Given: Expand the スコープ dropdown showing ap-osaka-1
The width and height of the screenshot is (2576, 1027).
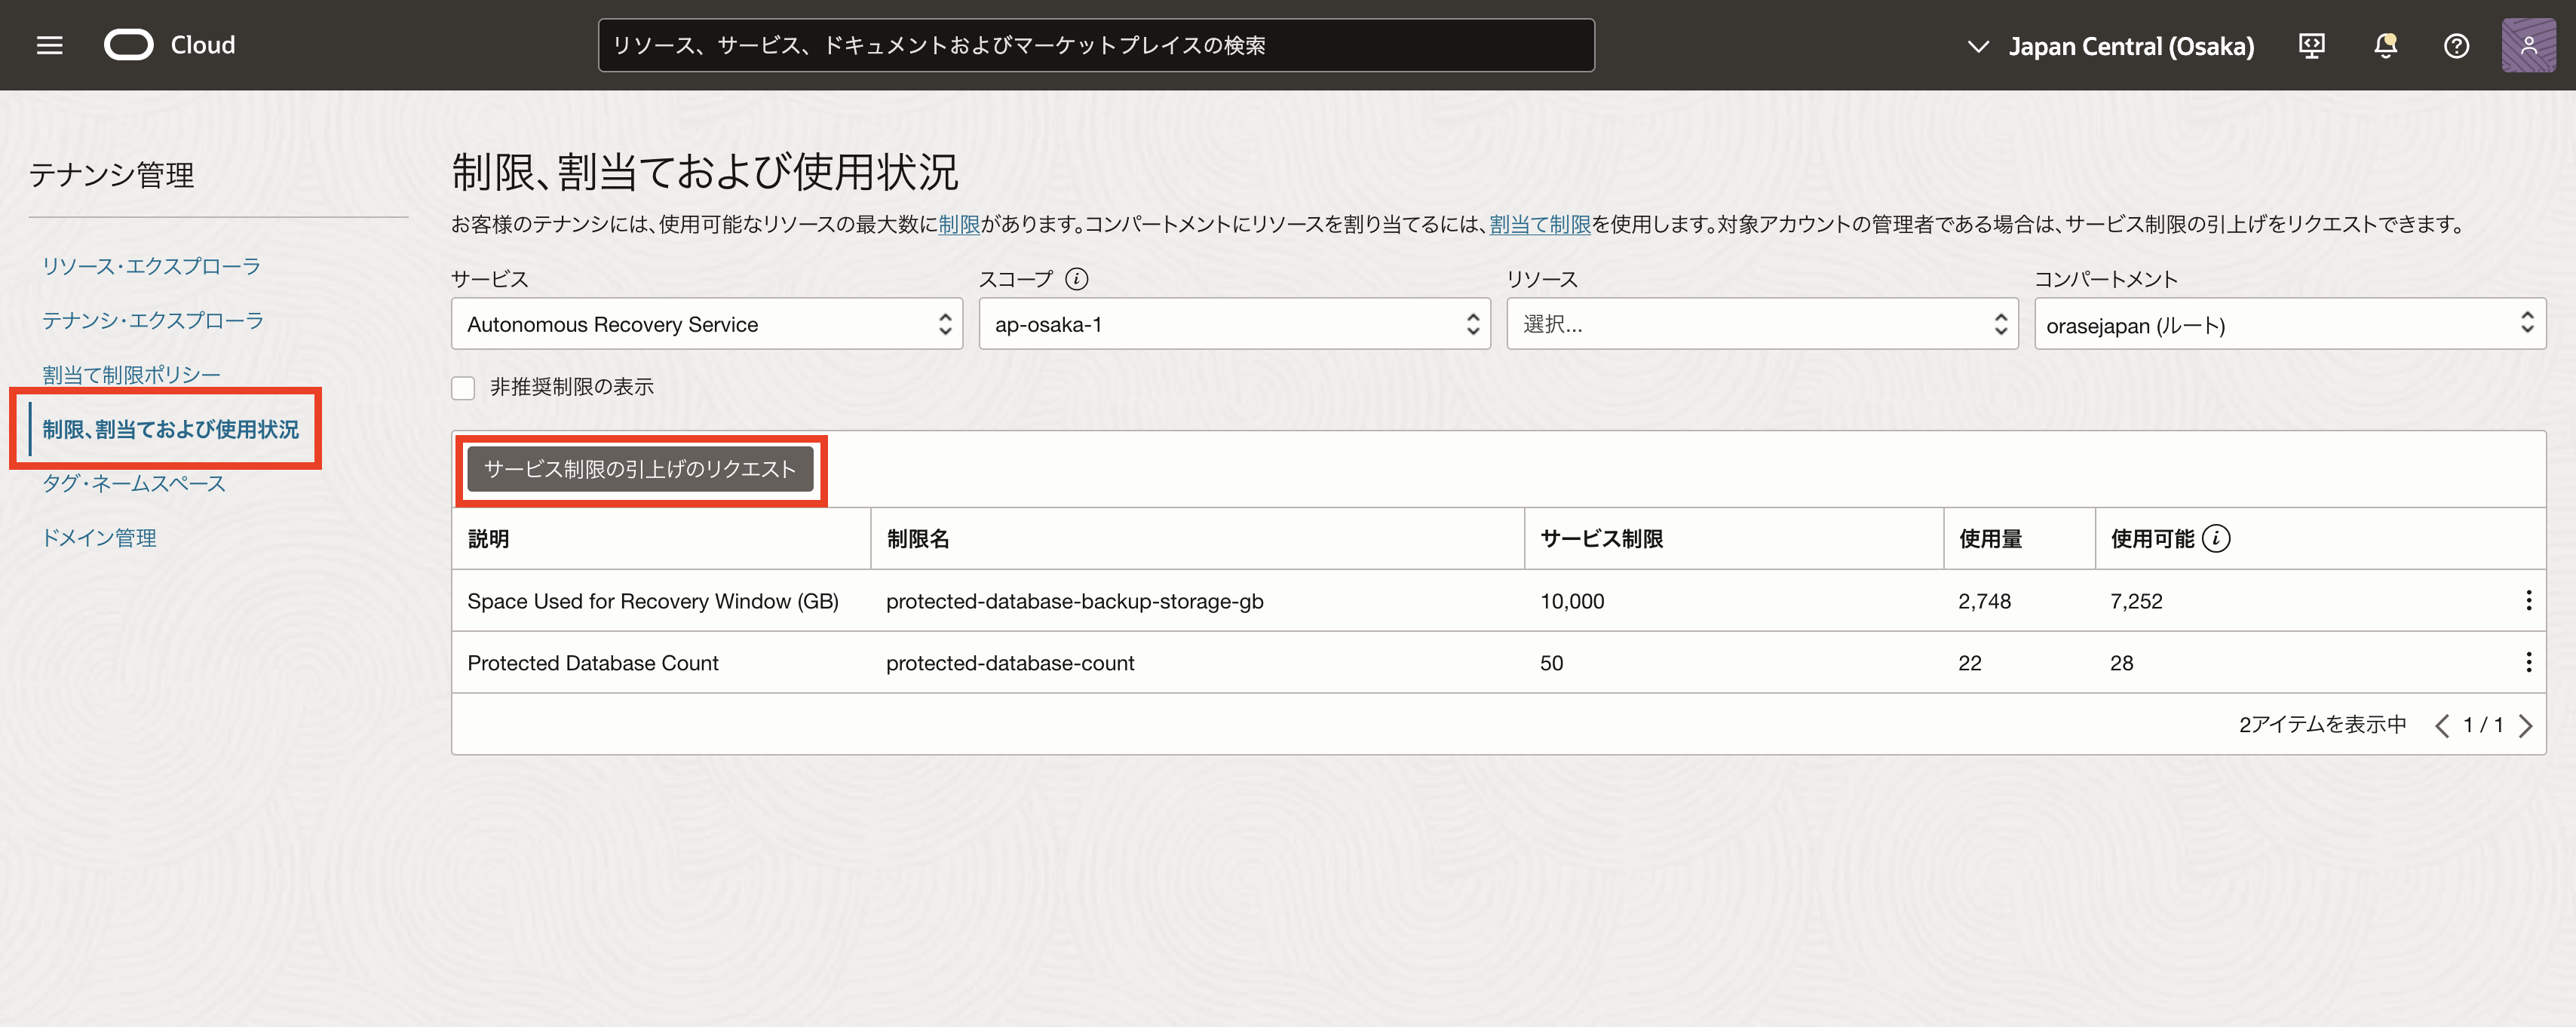Looking at the screenshot, I should pyautogui.click(x=1234, y=324).
